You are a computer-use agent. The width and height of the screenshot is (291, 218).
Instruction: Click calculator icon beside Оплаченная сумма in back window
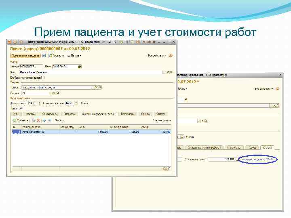pyautogui.click(x=237, y=159)
